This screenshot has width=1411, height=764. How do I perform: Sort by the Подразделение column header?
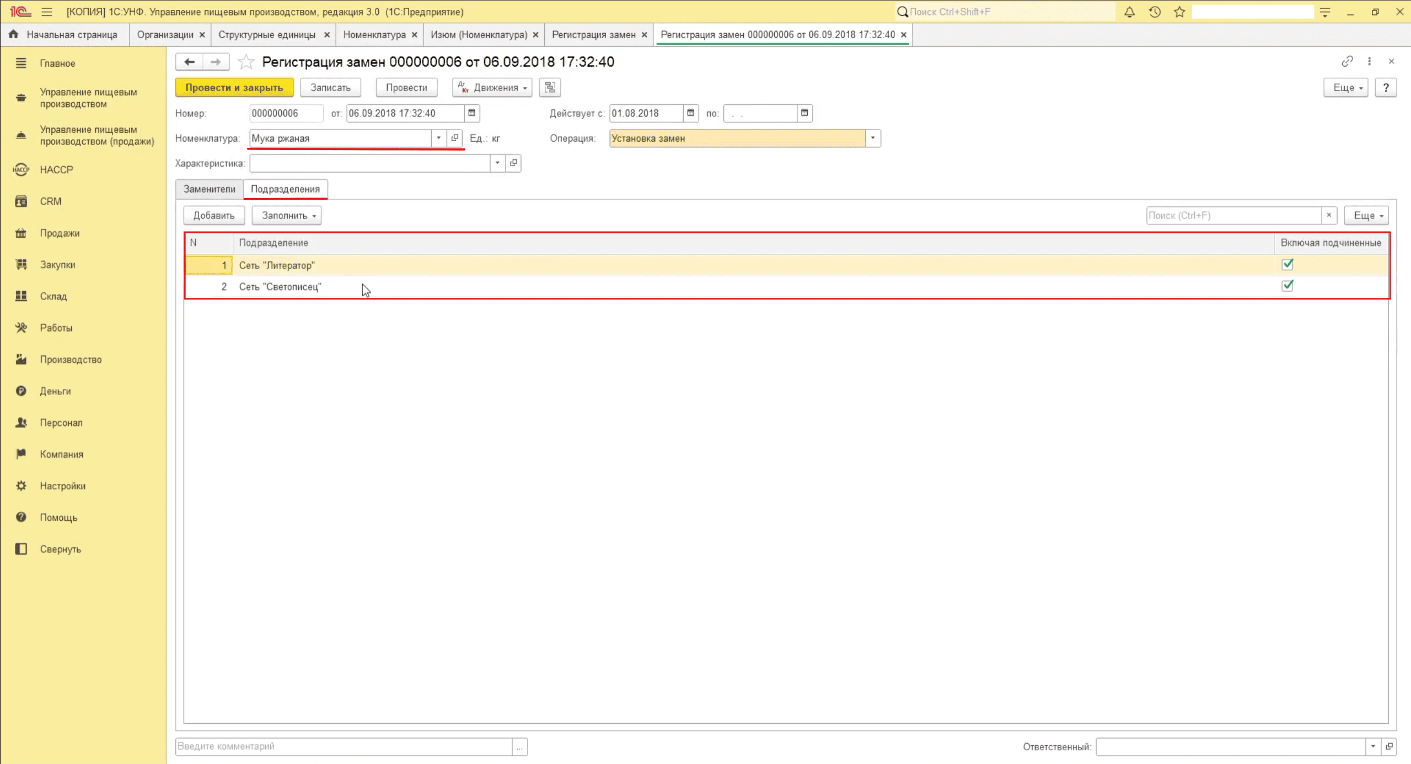(753, 243)
